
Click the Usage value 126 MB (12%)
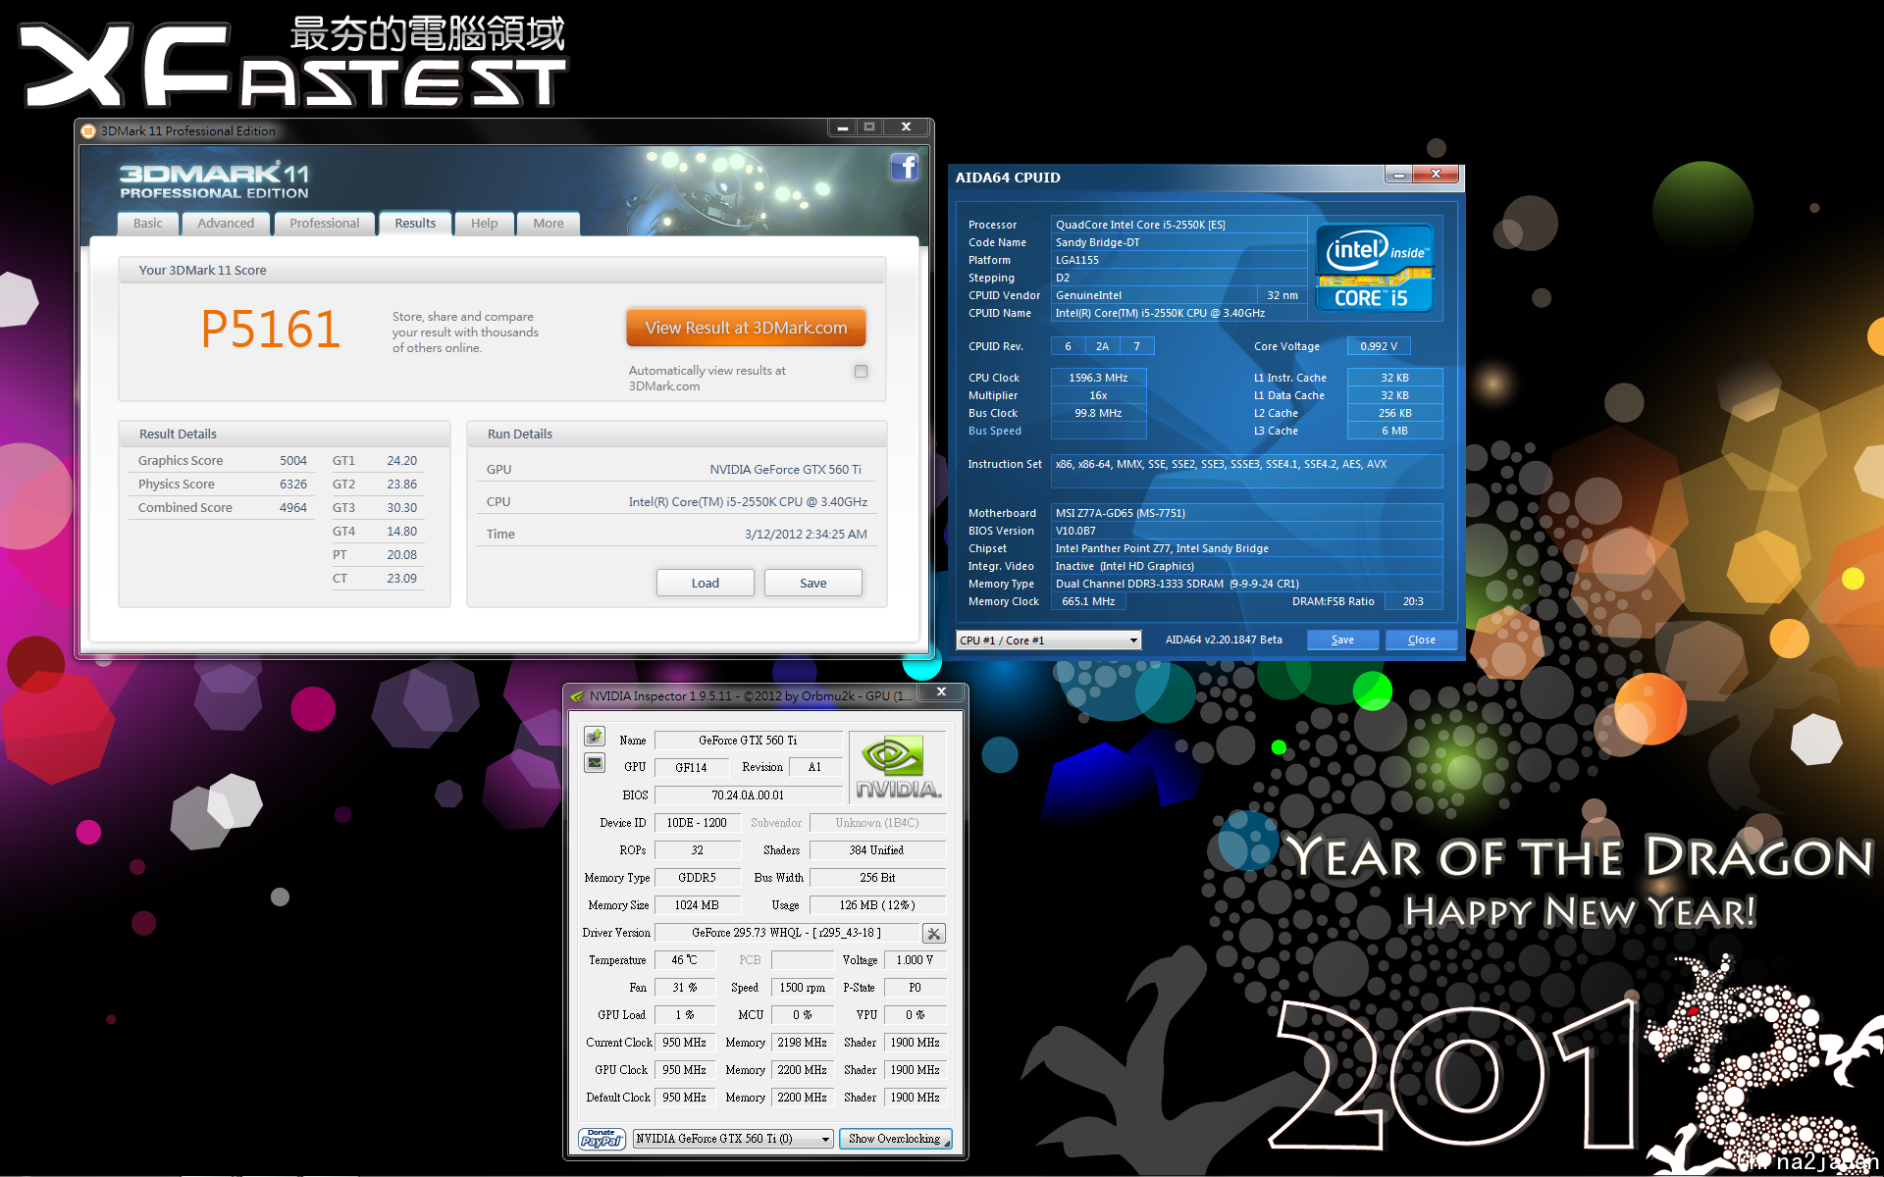(877, 905)
